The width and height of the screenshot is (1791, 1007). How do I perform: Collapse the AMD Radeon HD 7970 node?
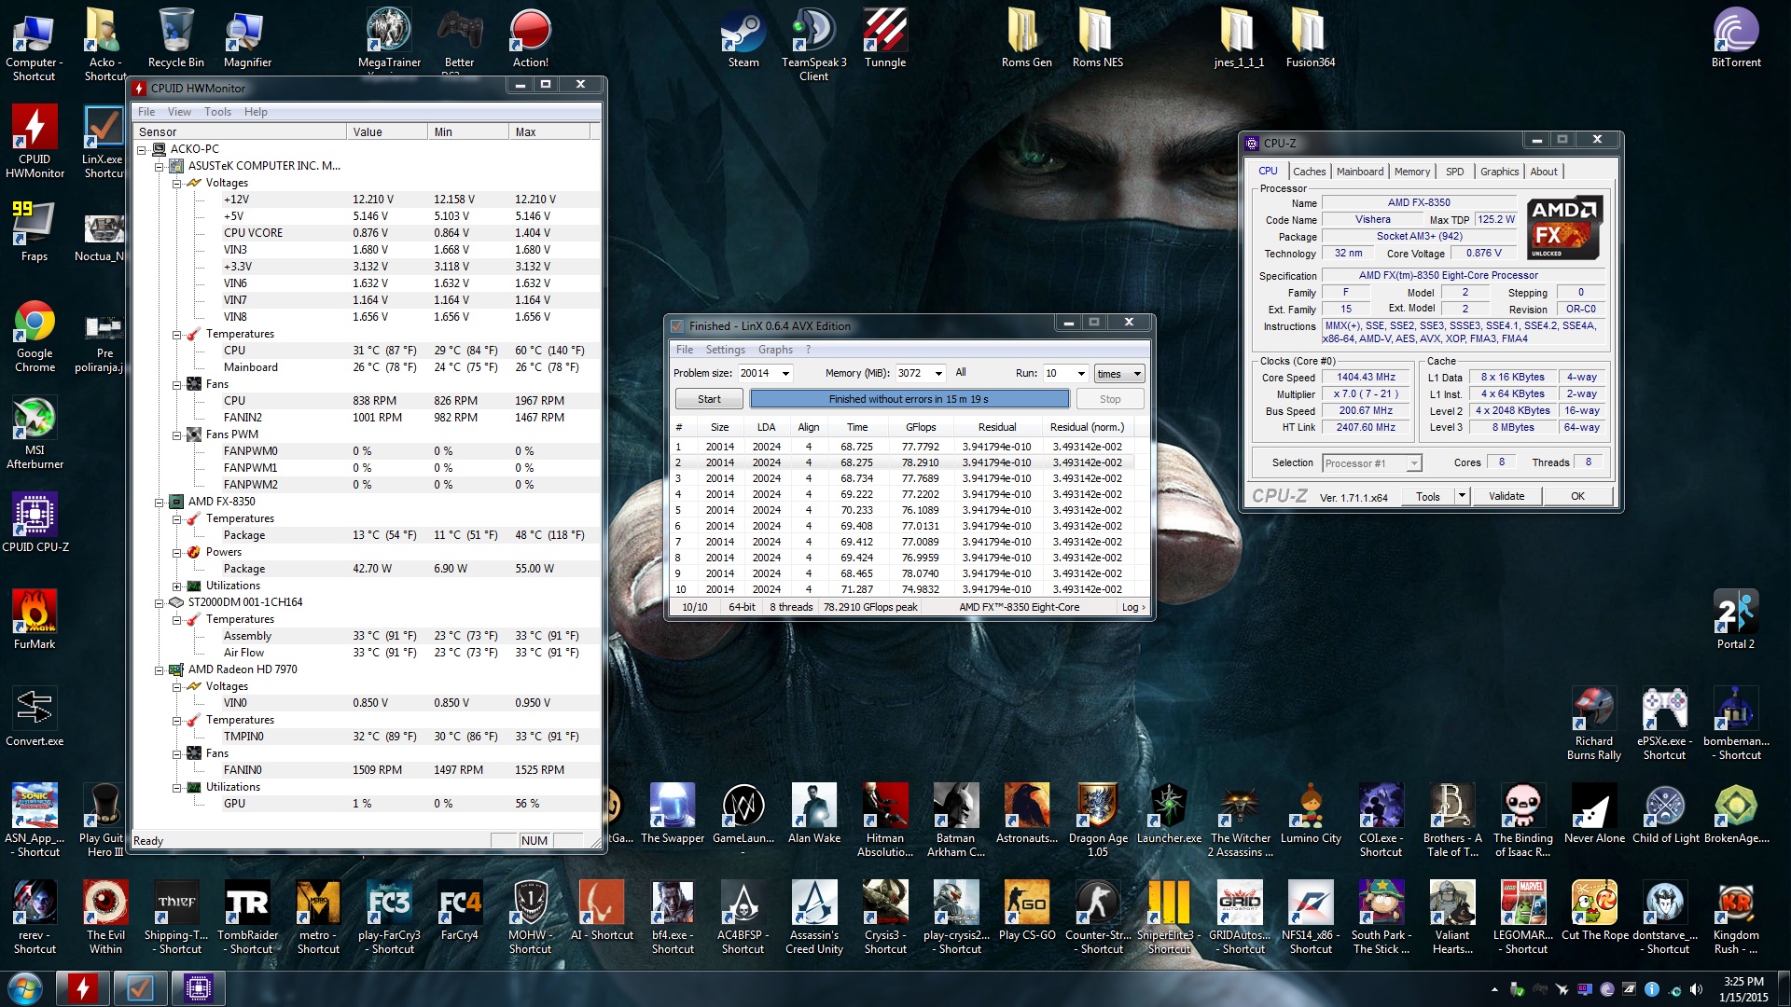[x=159, y=670]
